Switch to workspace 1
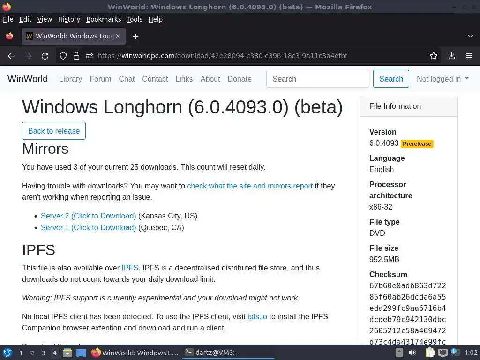Viewport: 480px width, 360px height. 21,353
